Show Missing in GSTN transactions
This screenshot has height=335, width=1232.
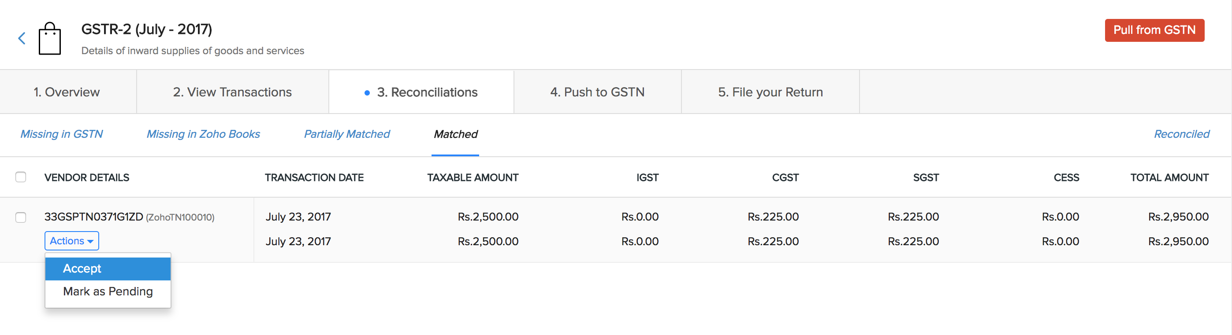(62, 134)
